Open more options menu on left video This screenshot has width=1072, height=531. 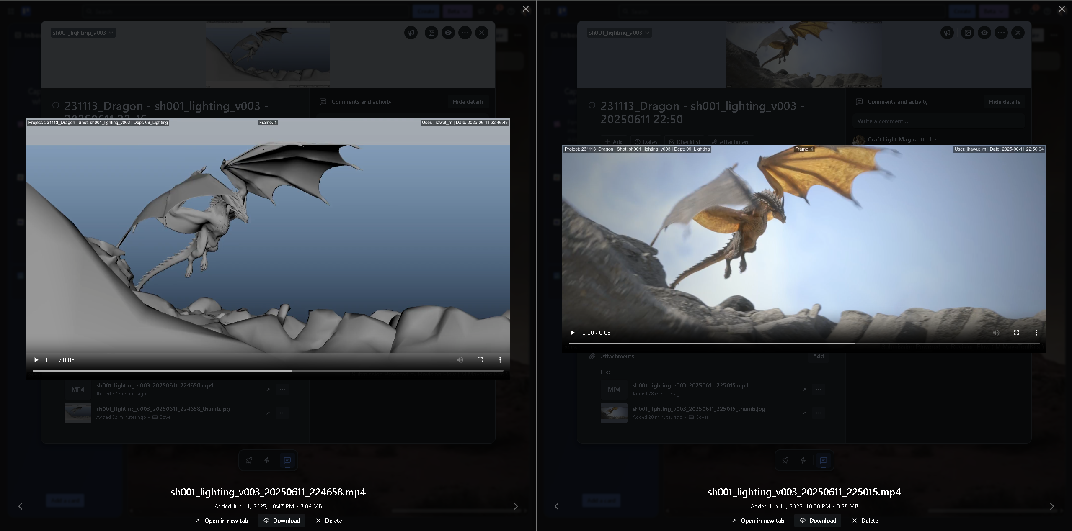click(x=500, y=360)
